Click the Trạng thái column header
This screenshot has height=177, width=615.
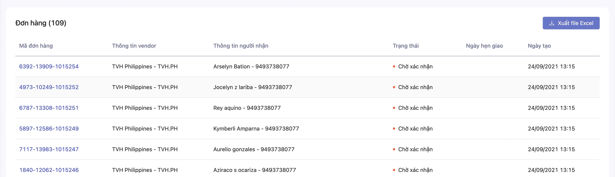pos(405,46)
